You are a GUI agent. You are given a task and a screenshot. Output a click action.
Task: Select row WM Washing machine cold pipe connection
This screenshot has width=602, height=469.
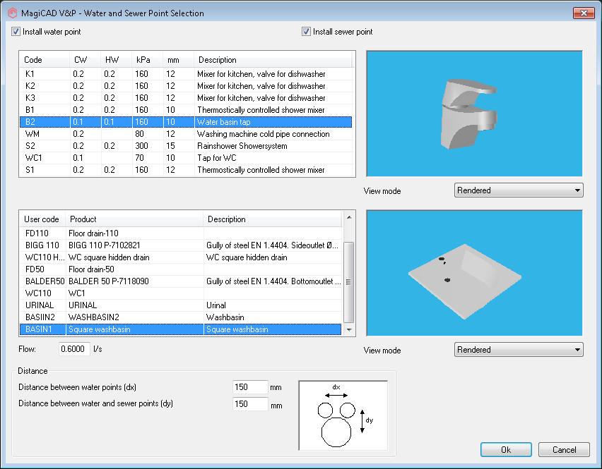185,134
